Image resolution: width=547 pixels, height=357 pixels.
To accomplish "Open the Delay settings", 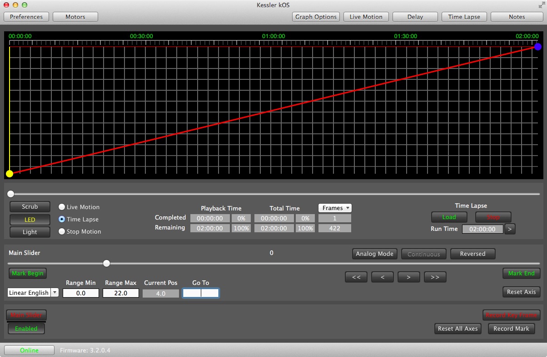I will [415, 17].
